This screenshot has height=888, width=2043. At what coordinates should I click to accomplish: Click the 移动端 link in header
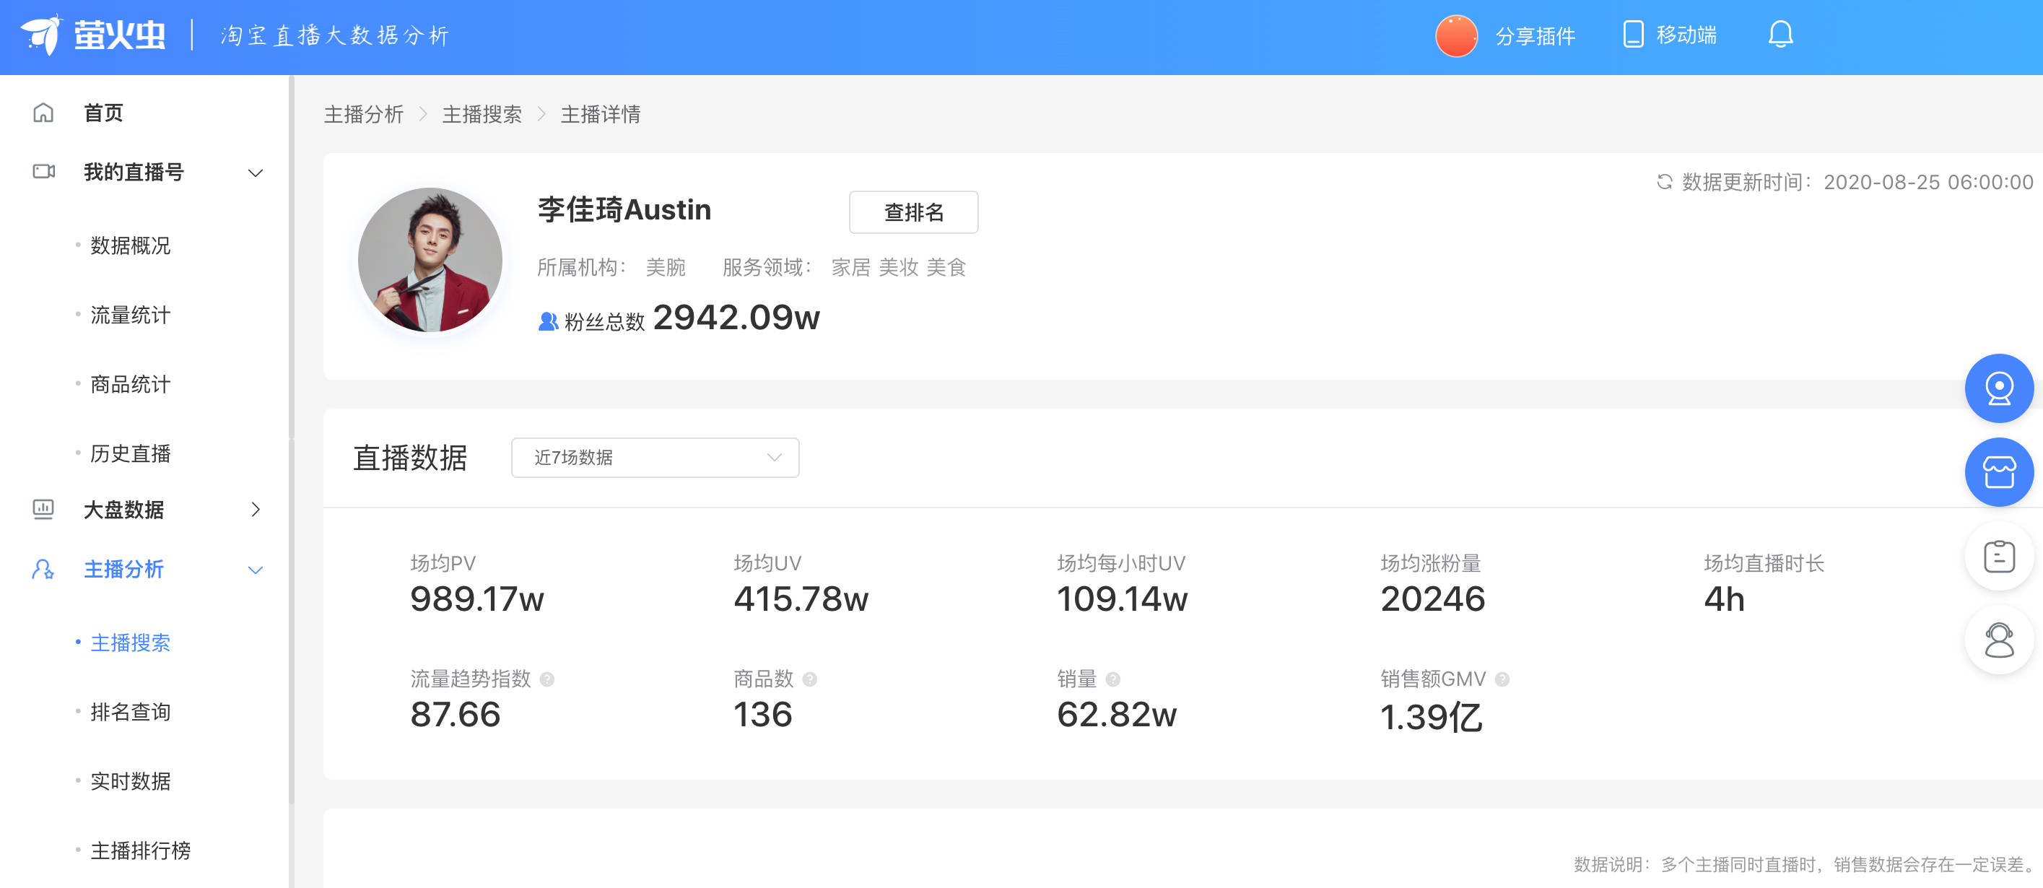pyautogui.click(x=1670, y=35)
